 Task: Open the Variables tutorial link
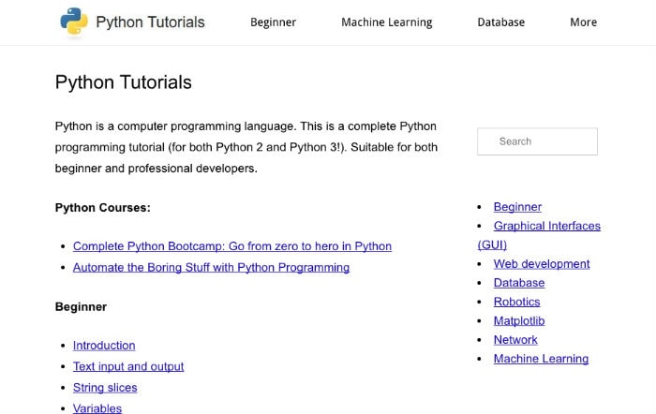click(97, 408)
